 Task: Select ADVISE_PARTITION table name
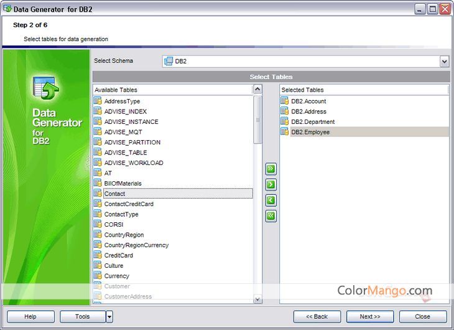pyautogui.click(x=132, y=143)
